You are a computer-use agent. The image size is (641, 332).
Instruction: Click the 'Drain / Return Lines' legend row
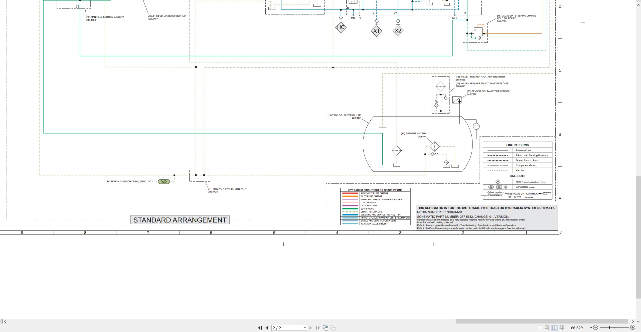pyautogui.click(x=518, y=160)
